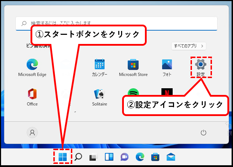Viewport: 233px width, 167px height.
Task: Launch Edge from the taskbar
Action: (140, 157)
